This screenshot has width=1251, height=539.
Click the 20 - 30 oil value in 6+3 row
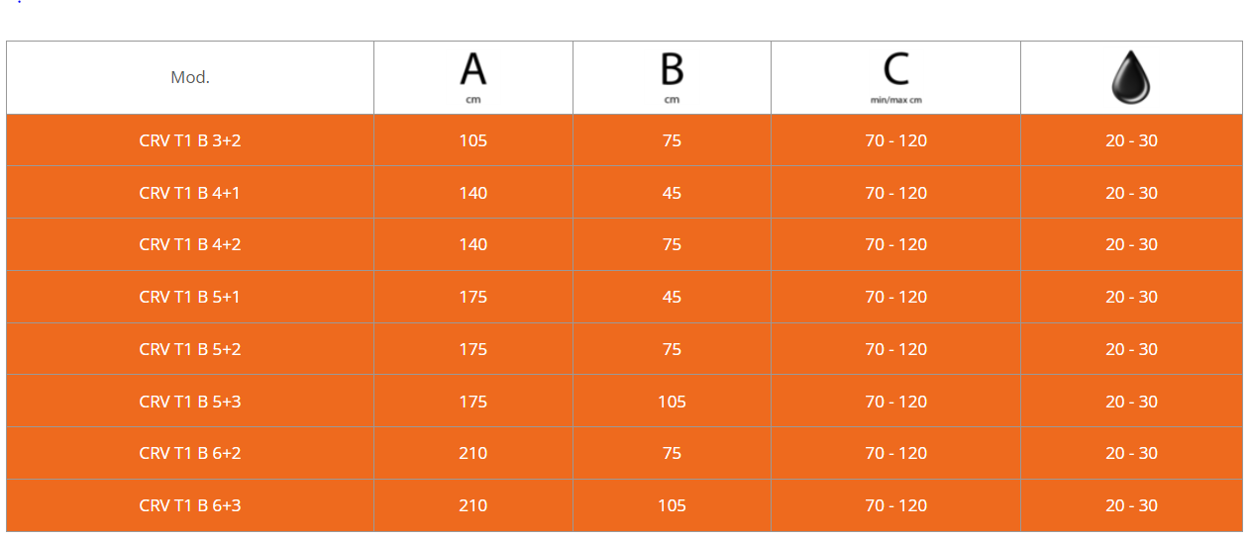click(x=1131, y=505)
